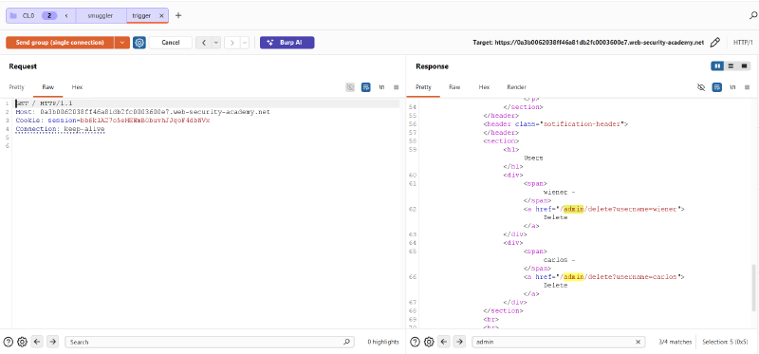Select tabbed layout for Response
Viewport: 759px width, 354px height.
point(745,66)
